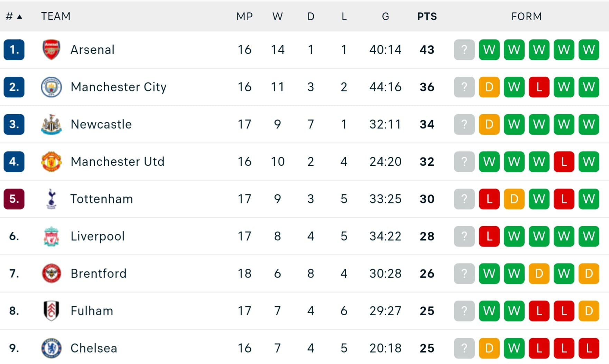Click Tottenham's orange D form badge

click(514, 199)
